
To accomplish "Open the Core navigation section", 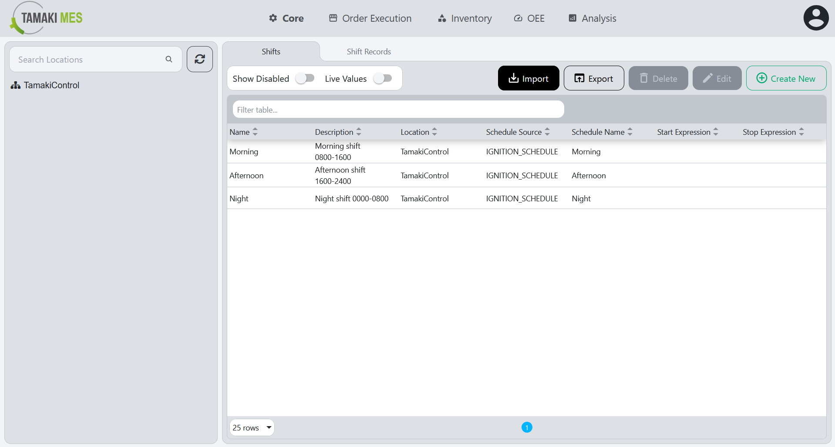I will [x=286, y=18].
